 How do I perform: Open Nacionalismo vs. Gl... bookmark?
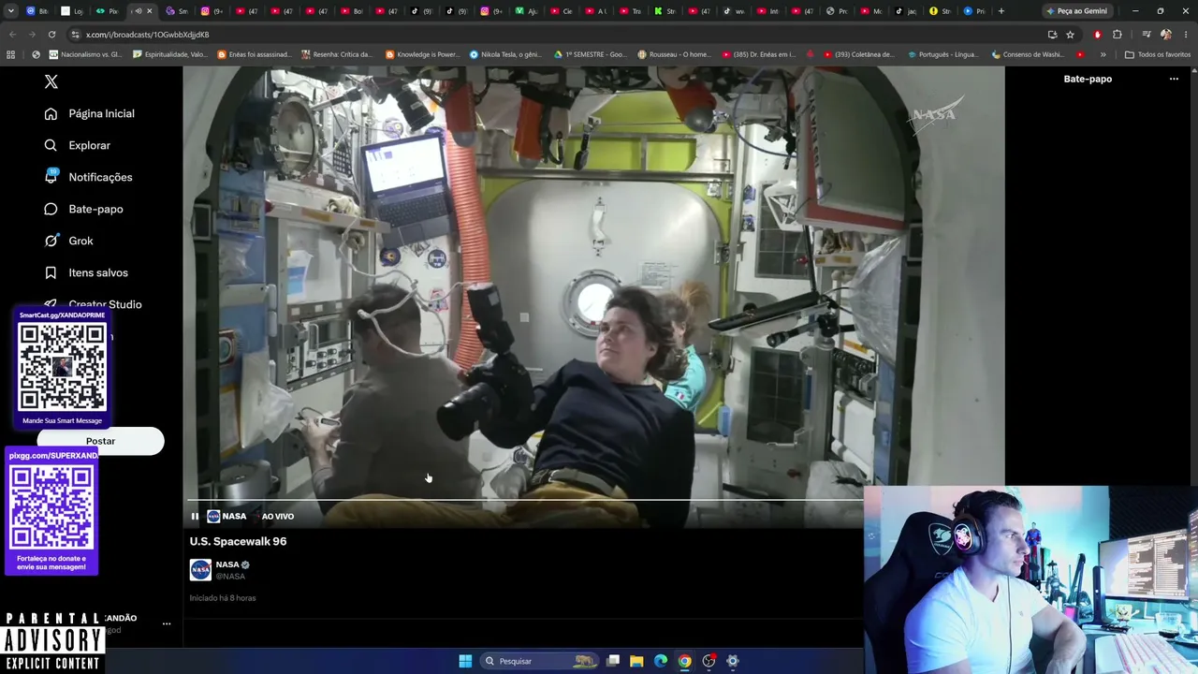(x=85, y=54)
